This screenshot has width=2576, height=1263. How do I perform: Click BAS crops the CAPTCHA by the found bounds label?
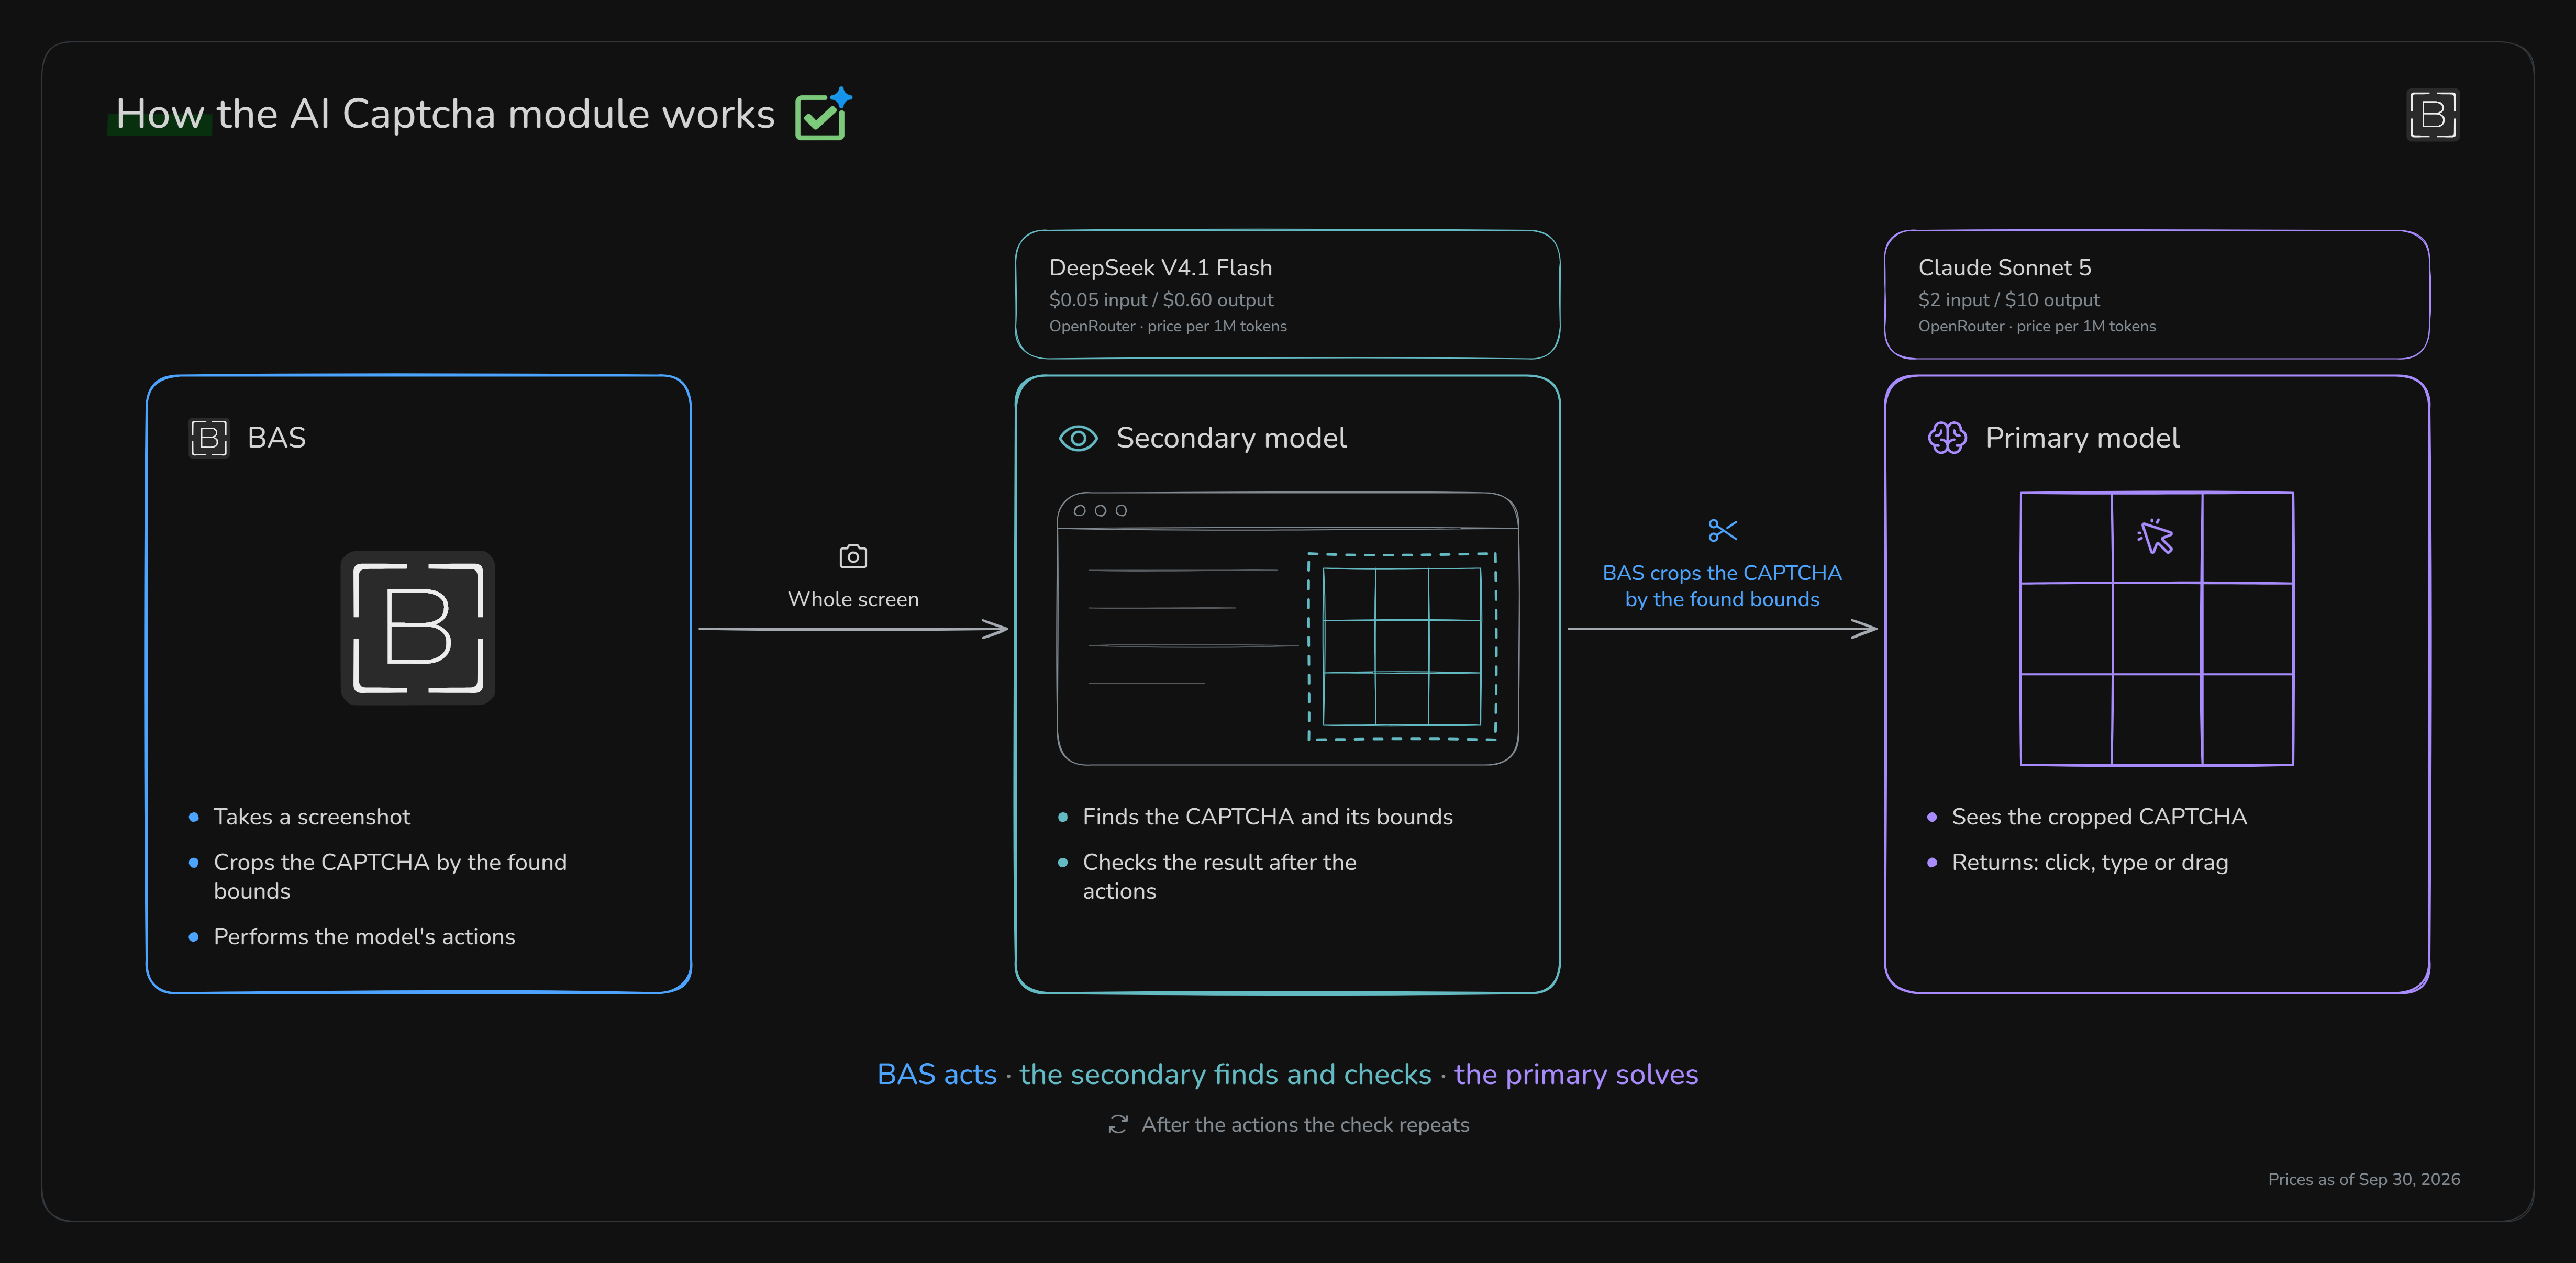tap(1721, 586)
